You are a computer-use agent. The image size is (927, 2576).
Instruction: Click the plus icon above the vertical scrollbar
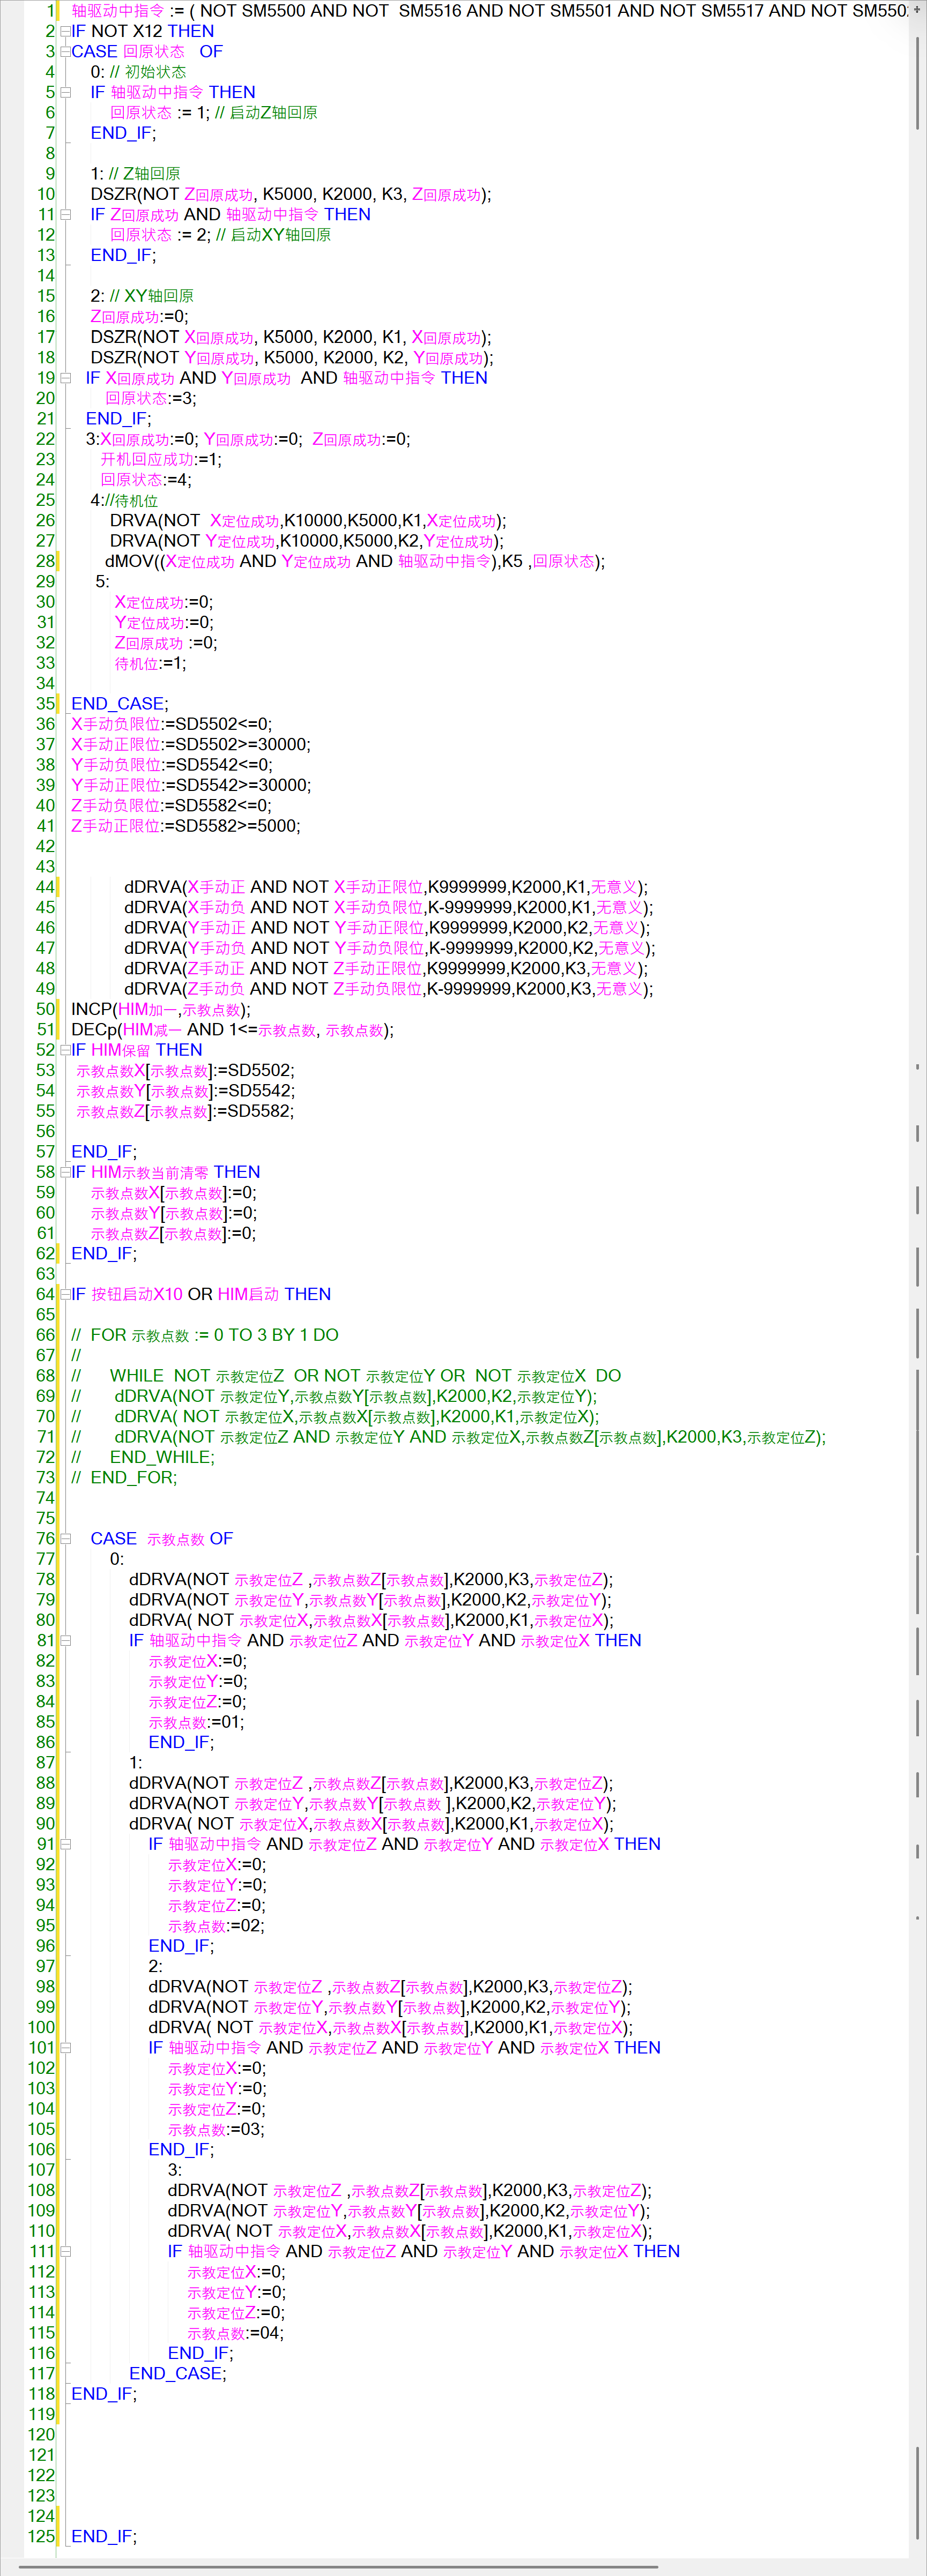(916, 10)
